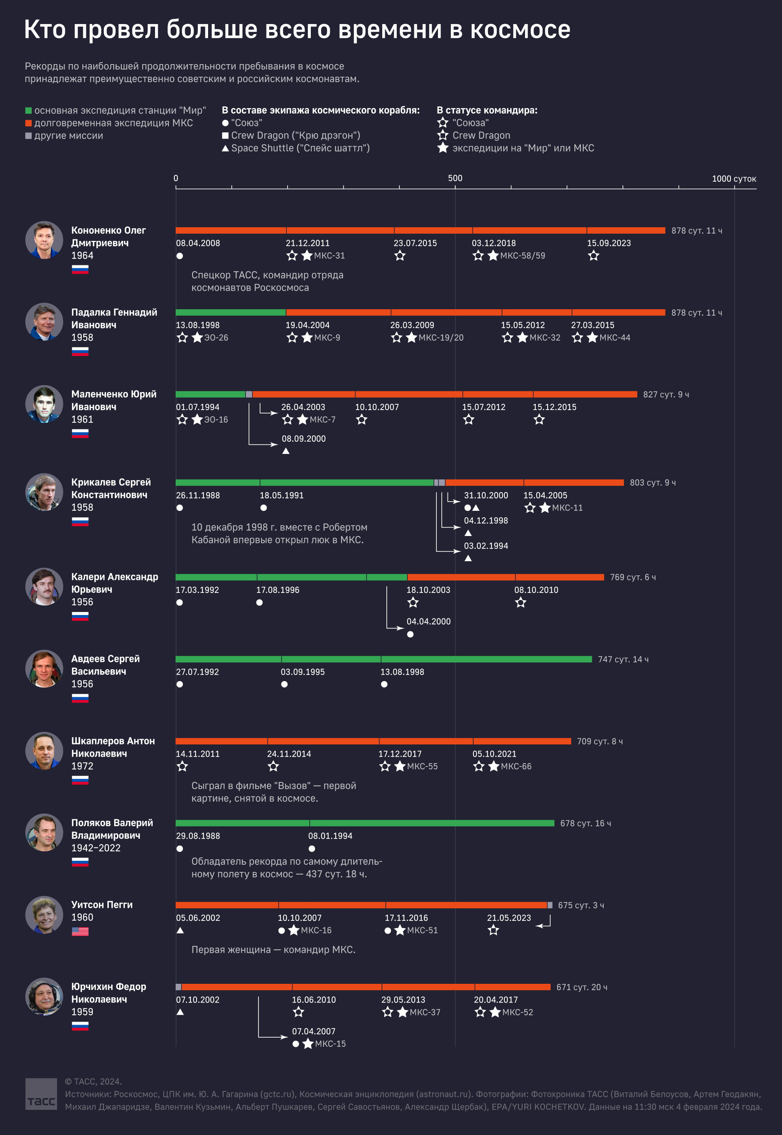Click the filled star expedition commander legend icon
The image size is (782, 1135).
pos(443,148)
